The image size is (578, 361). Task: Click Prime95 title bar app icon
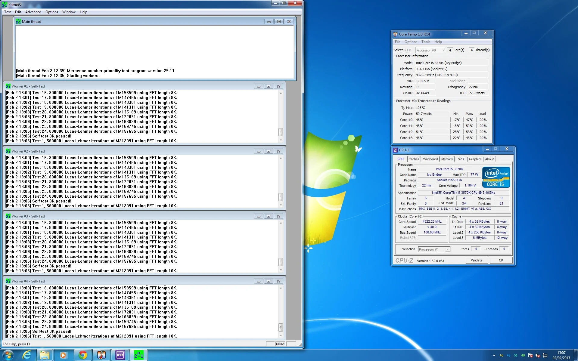point(5,4)
